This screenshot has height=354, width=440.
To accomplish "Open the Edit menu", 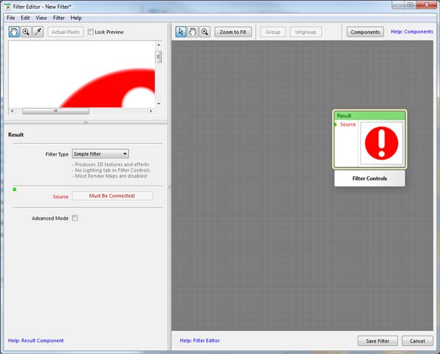I will [25, 18].
